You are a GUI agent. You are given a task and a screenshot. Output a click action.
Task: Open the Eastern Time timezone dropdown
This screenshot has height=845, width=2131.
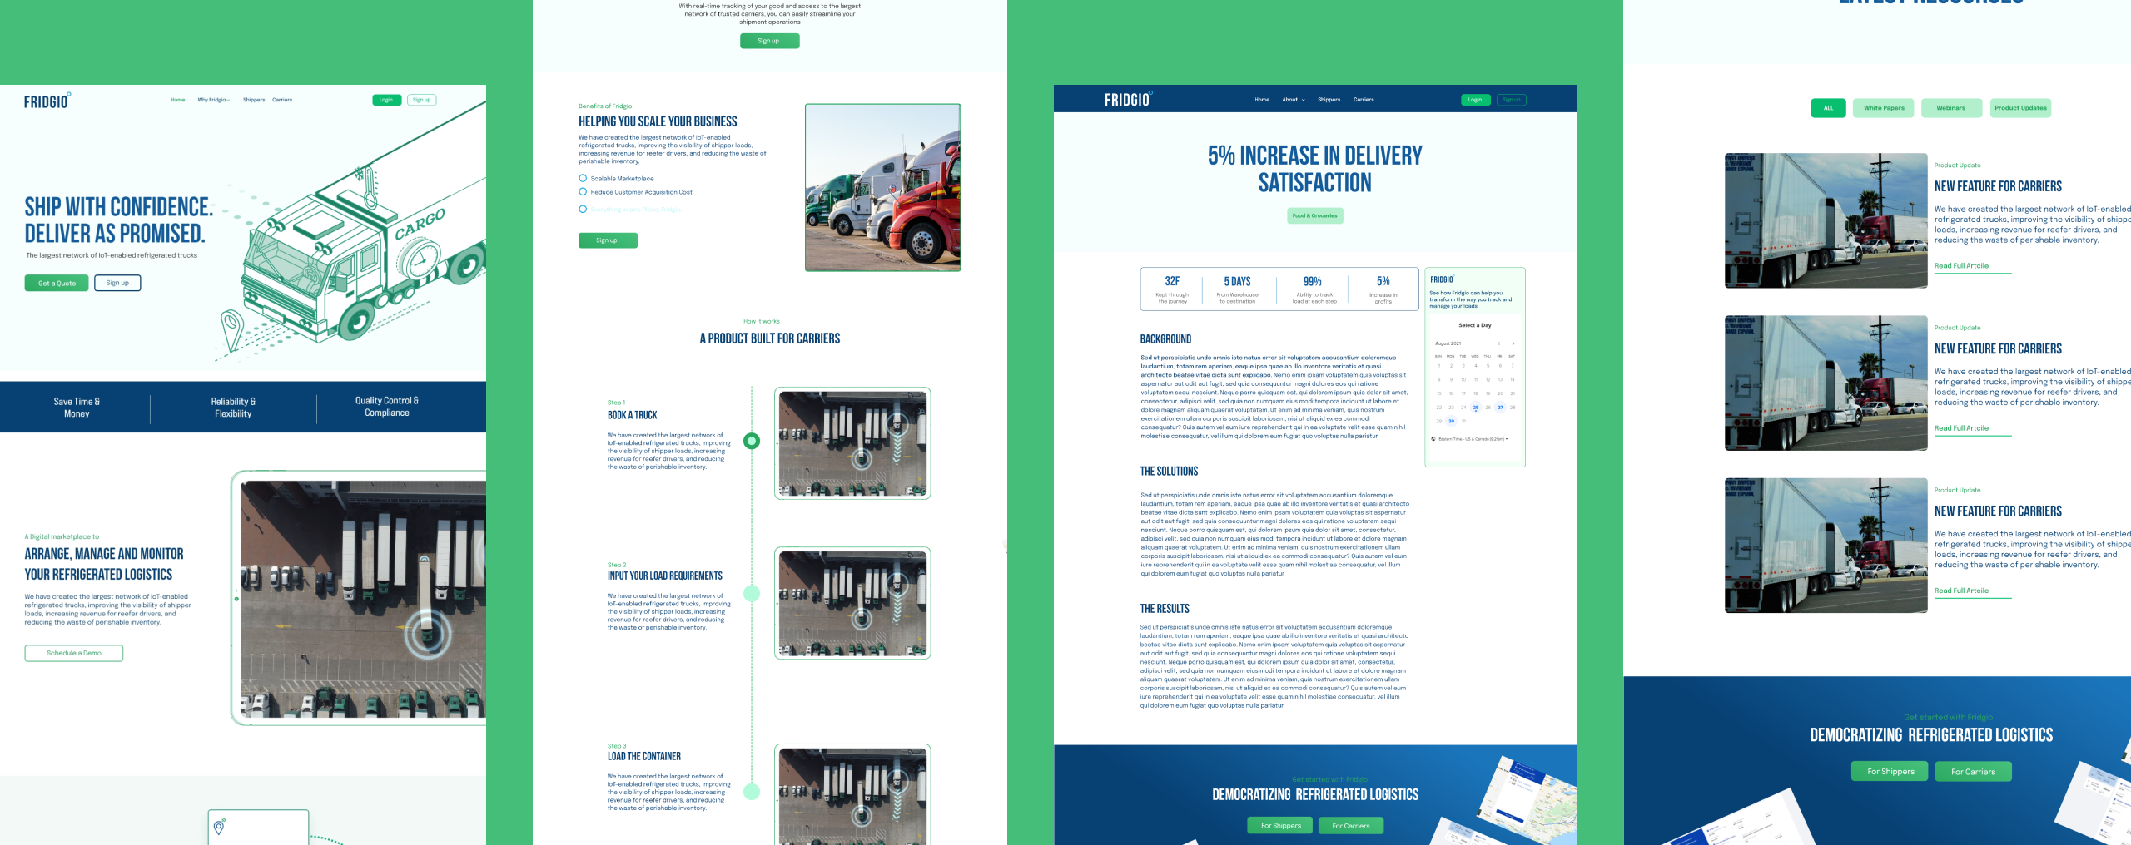coord(1473,439)
